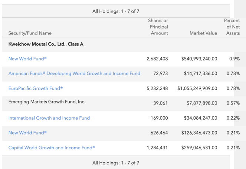
Task: Open New World Fund link with 2,682,408 shares
Action: [x=27, y=59]
